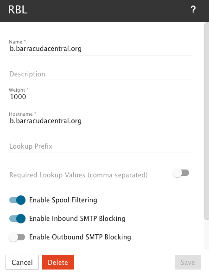Viewport: 209px width, 276px height.
Task: Click into the Lookup Prefix field
Action: coord(101,146)
